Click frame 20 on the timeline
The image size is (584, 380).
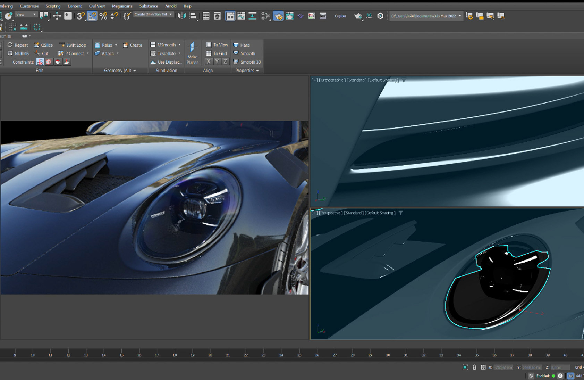click(210, 355)
